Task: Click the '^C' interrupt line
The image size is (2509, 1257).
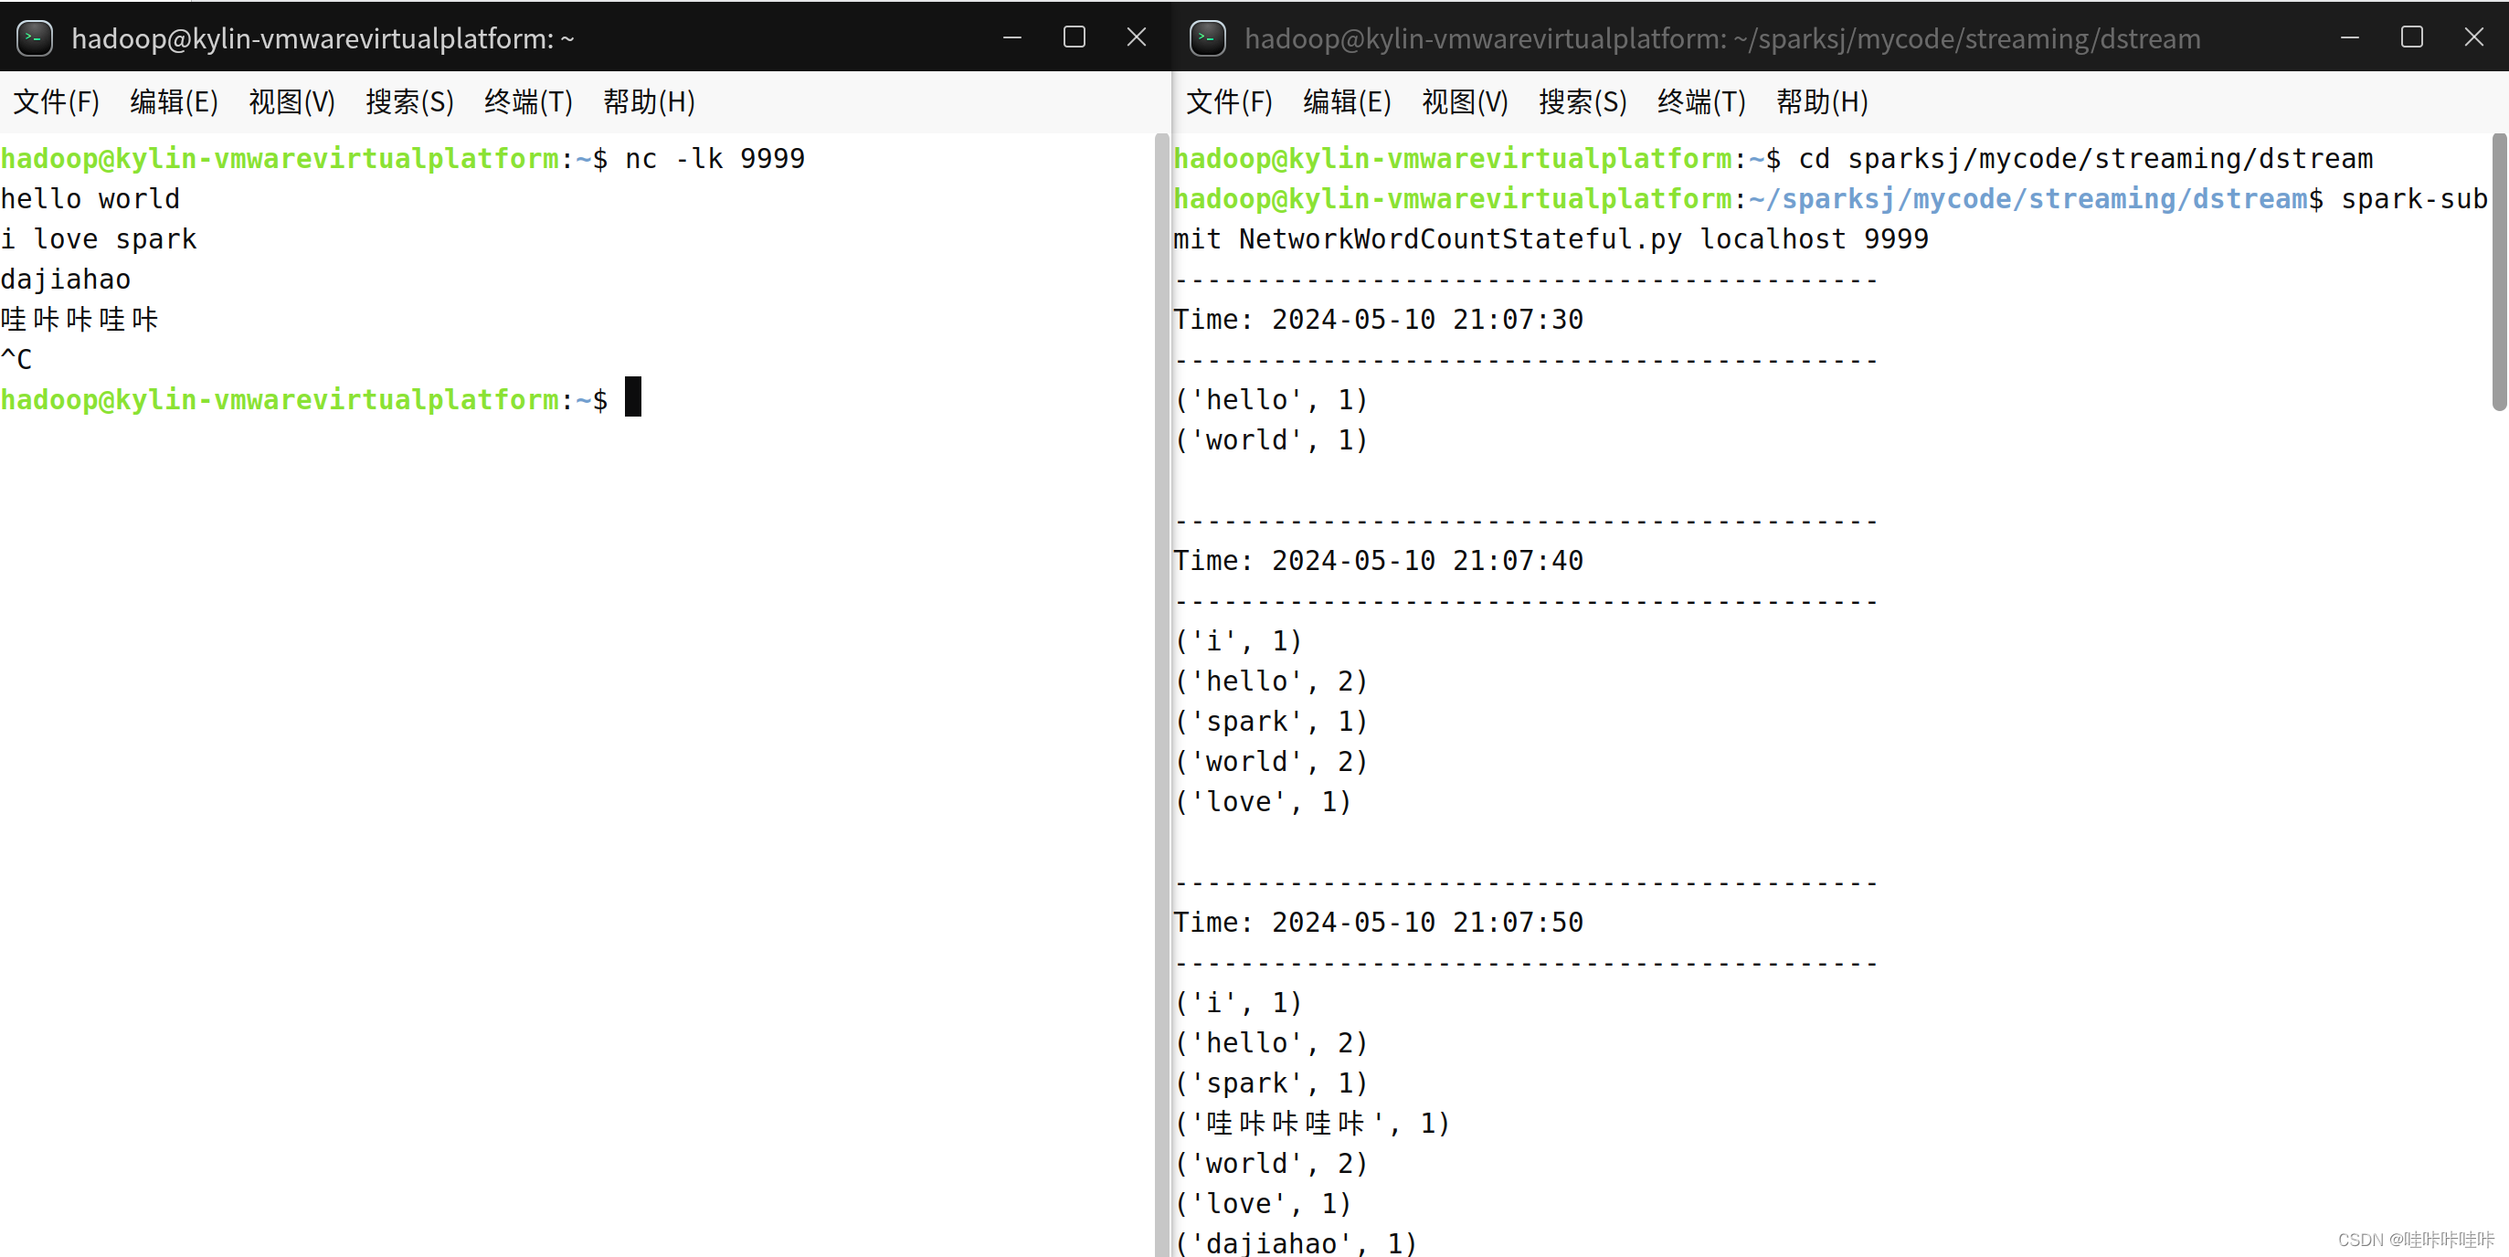Action: (x=16, y=359)
